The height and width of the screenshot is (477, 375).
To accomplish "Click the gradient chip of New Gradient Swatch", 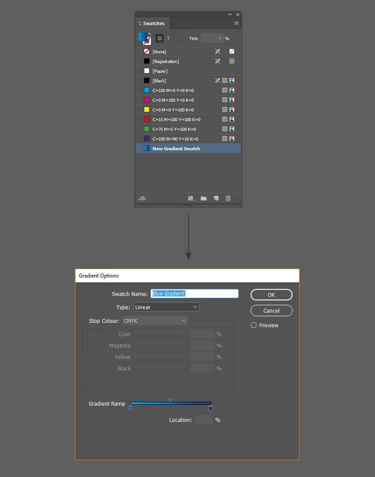I will point(146,148).
